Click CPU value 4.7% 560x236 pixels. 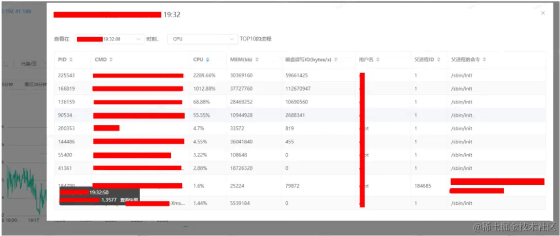tap(199, 128)
